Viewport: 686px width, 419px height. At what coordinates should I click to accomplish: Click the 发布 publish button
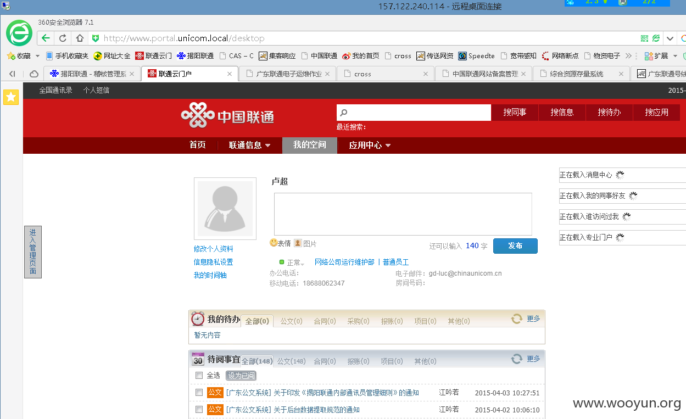pos(515,246)
